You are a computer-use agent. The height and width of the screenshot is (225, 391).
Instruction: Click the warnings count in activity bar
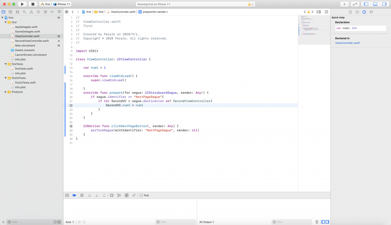250,4
